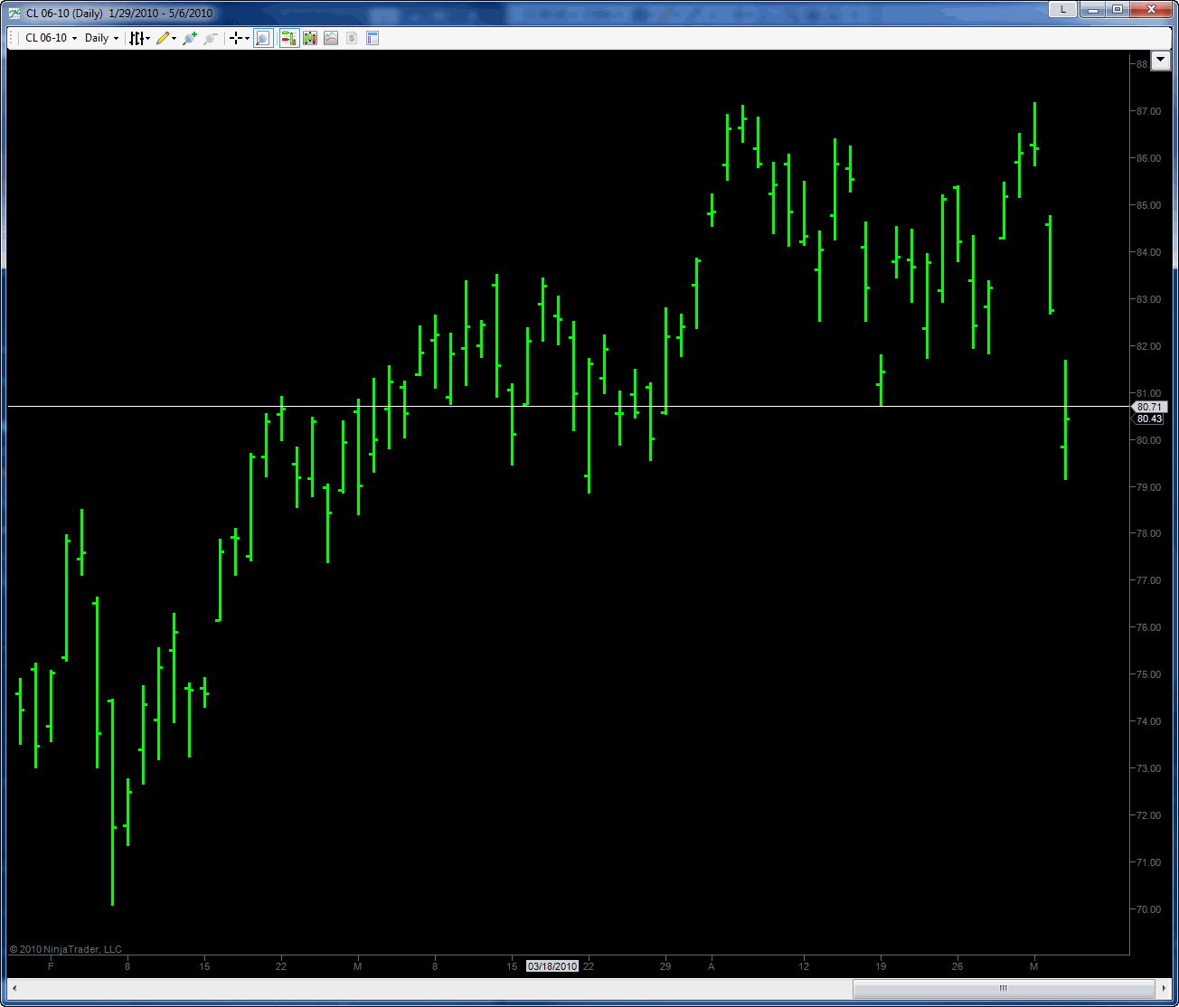
Task: Open the bar chart style selector
Action: (x=139, y=38)
